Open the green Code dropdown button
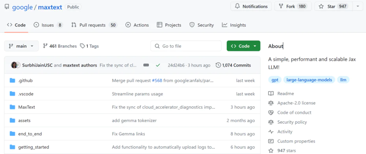Image resolution: width=366 pixels, height=154 pixels. pos(243,46)
